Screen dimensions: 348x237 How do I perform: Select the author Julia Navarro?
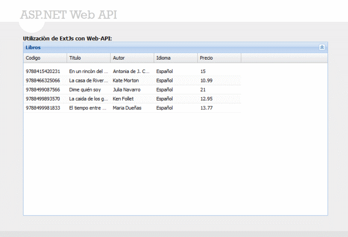click(126, 89)
